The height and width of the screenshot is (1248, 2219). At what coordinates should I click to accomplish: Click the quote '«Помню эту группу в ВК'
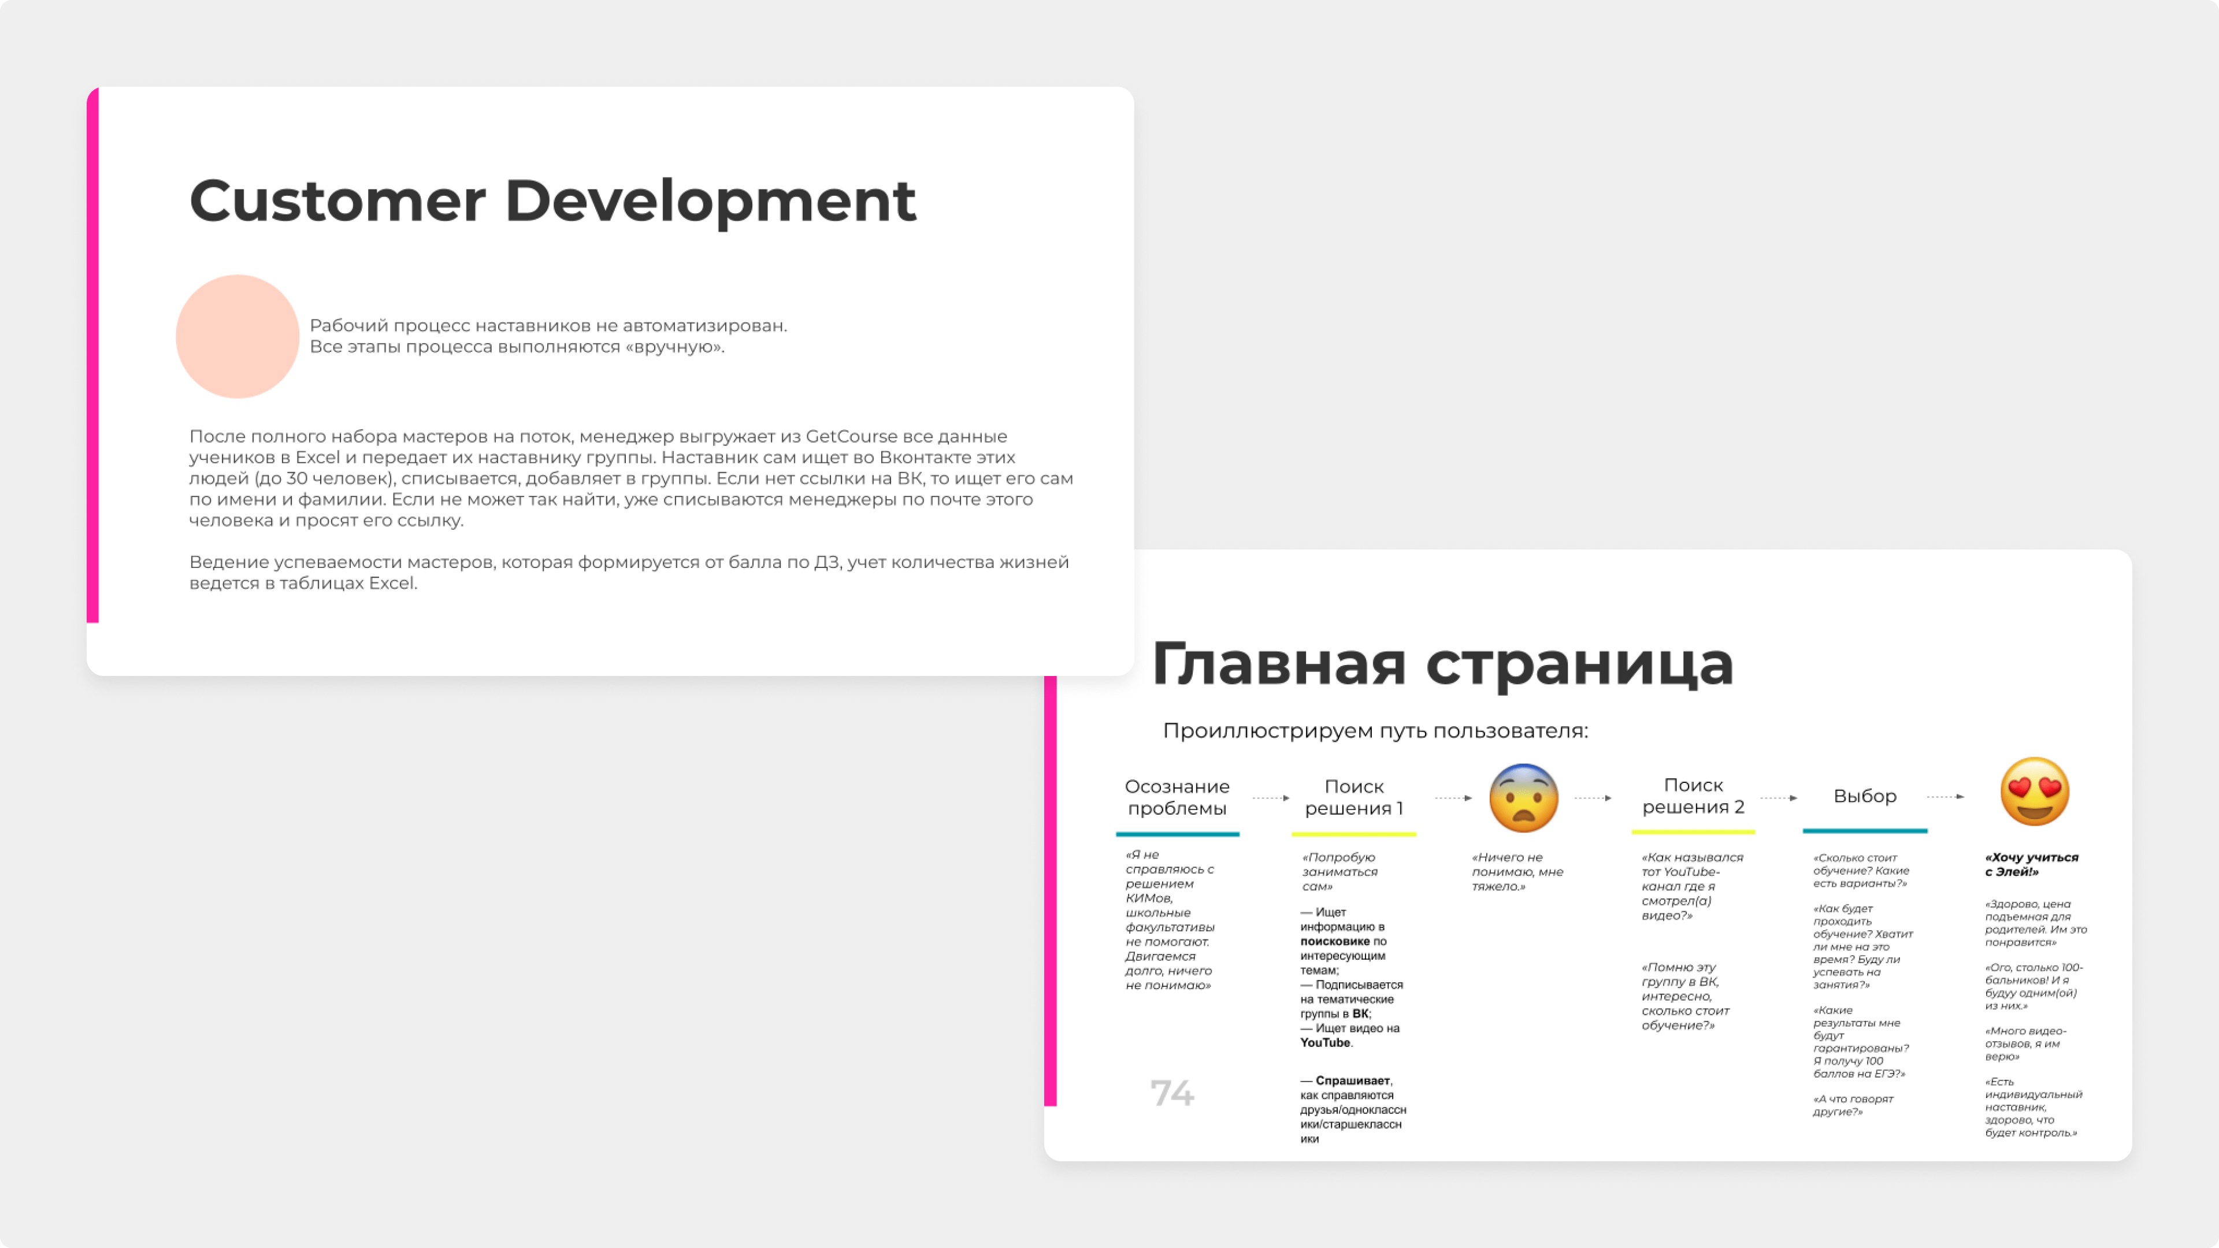coord(1685,997)
